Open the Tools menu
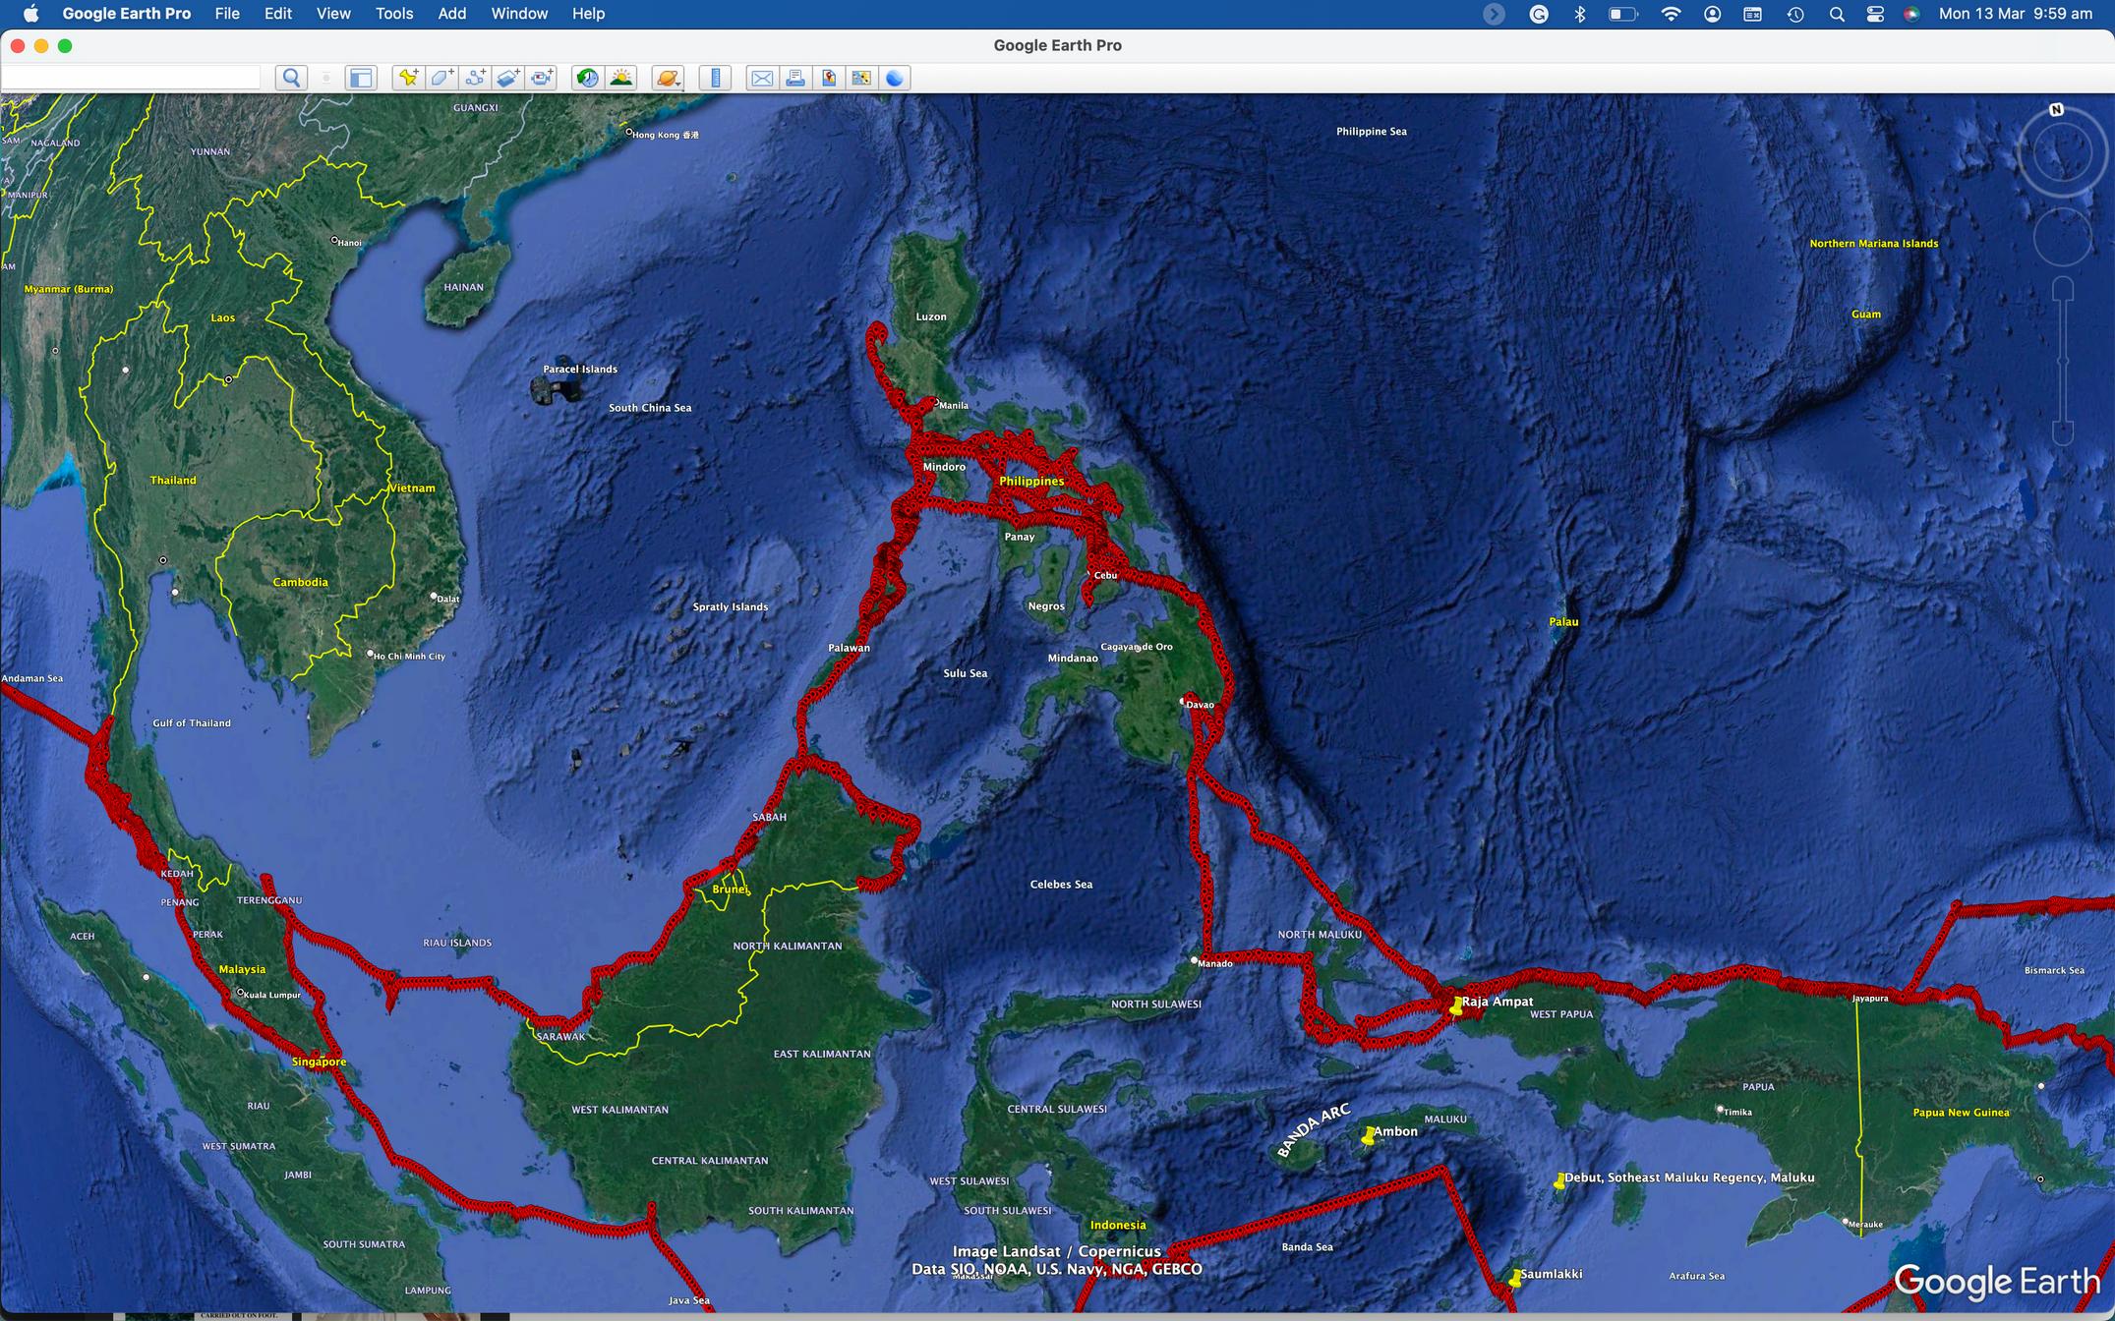The image size is (2115, 1321). click(x=393, y=14)
